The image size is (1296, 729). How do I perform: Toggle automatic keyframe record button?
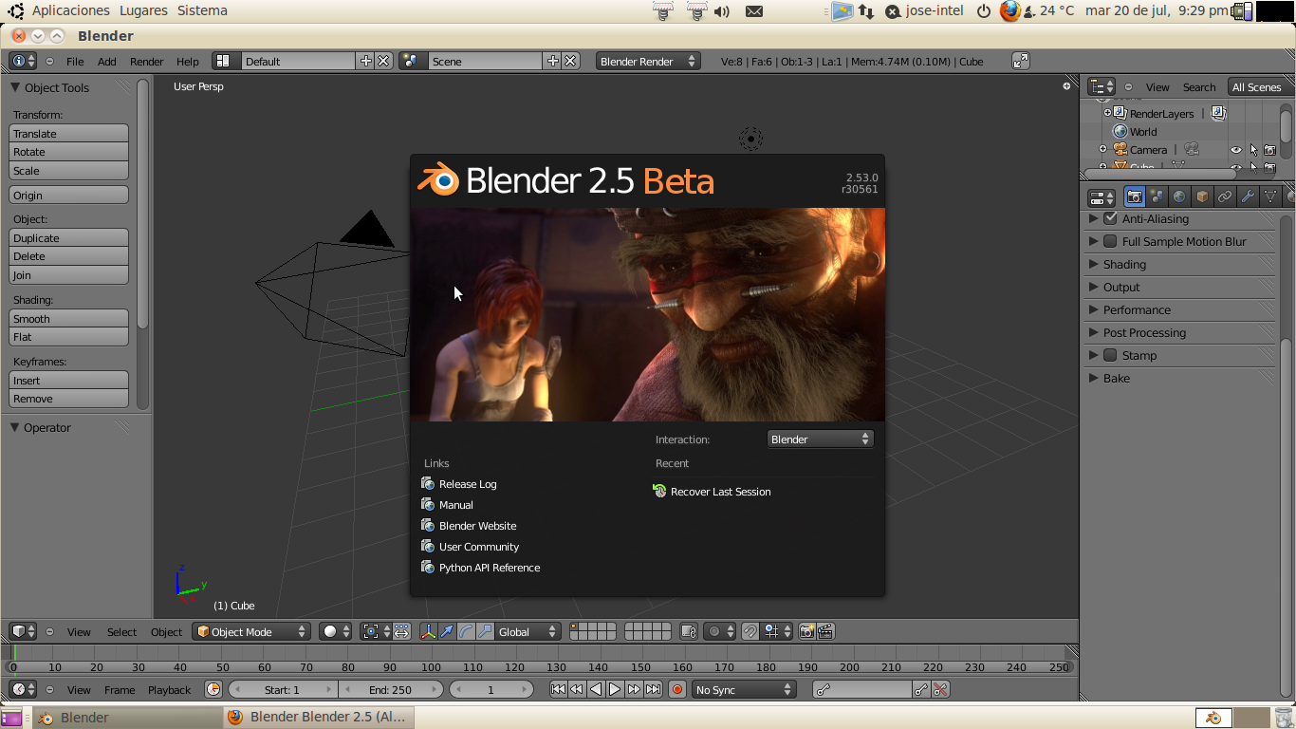677,689
